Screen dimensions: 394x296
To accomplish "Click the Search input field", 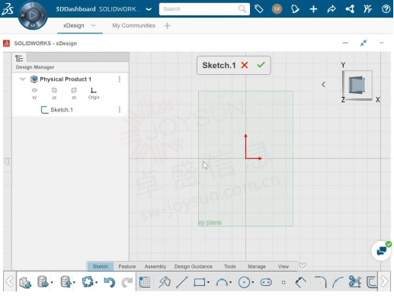I will tap(204, 9).
